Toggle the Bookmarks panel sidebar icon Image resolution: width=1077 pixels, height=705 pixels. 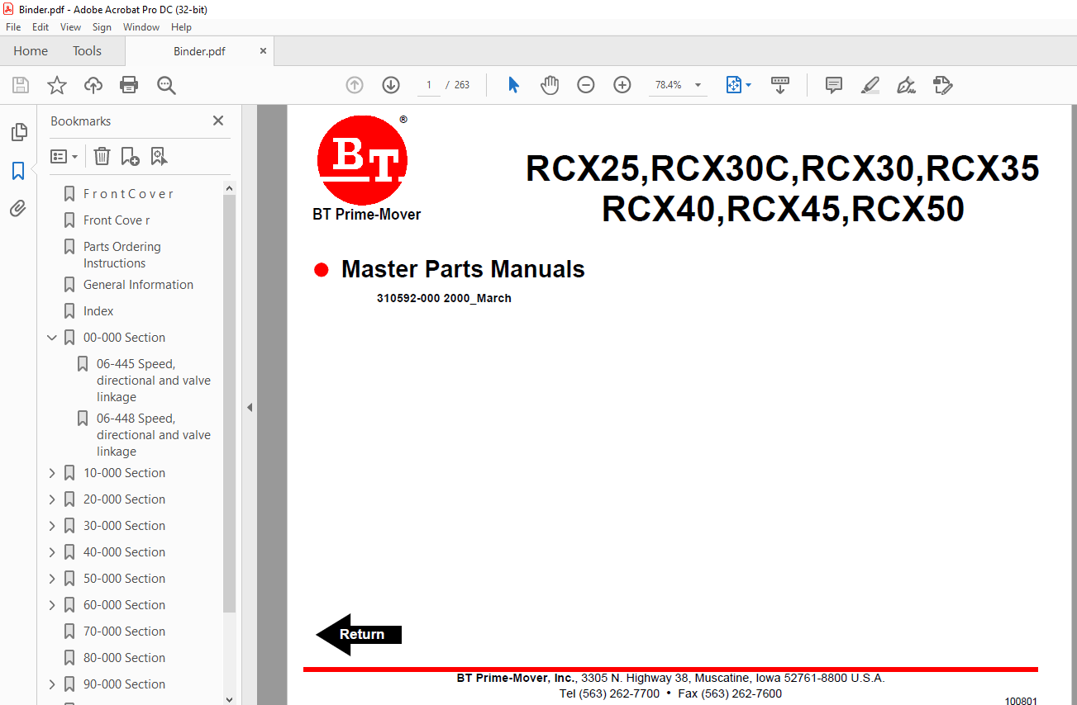[x=18, y=171]
